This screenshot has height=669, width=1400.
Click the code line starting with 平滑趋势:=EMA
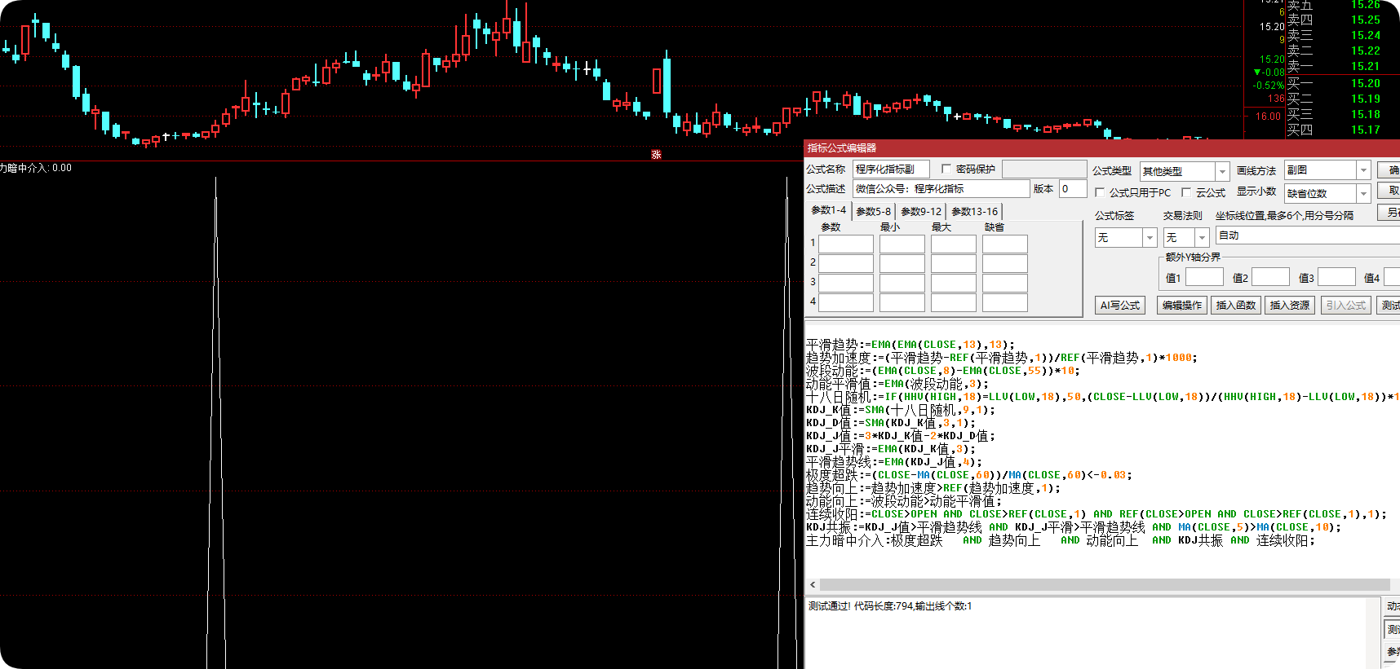click(x=910, y=345)
